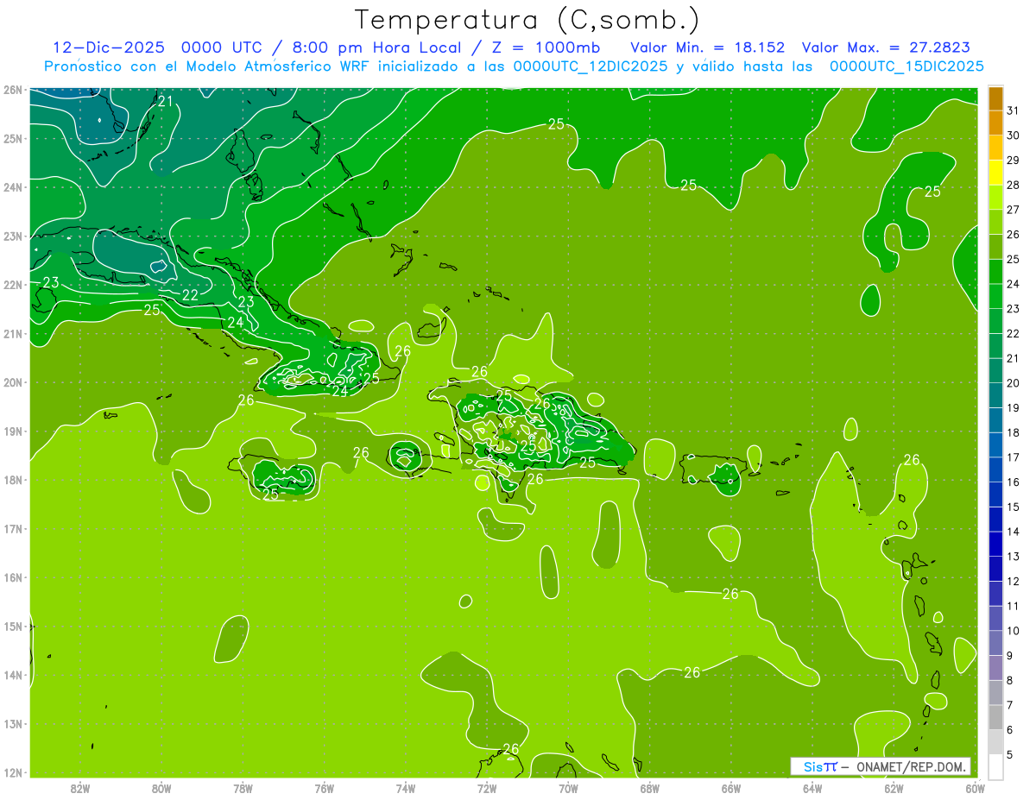
Task: Click the 19N latitude axis label
Action: point(13,431)
